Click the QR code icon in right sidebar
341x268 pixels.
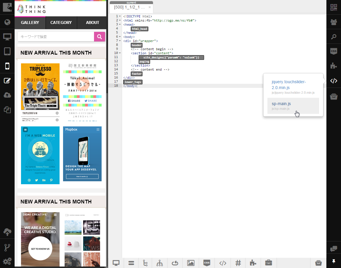coord(333,8)
